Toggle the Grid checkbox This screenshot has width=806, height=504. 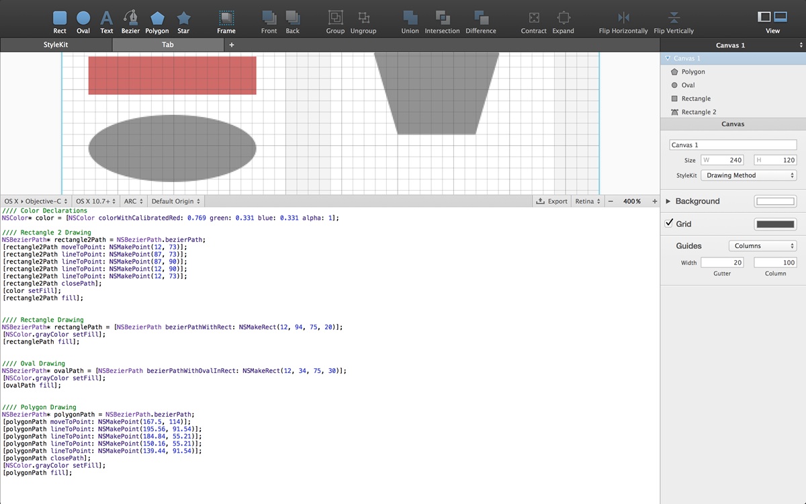[x=669, y=224]
